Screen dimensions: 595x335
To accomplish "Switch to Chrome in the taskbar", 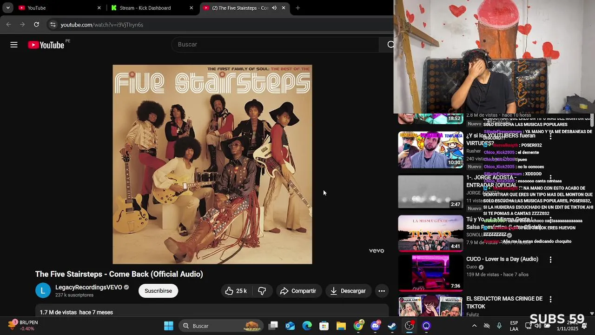I will [358, 326].
